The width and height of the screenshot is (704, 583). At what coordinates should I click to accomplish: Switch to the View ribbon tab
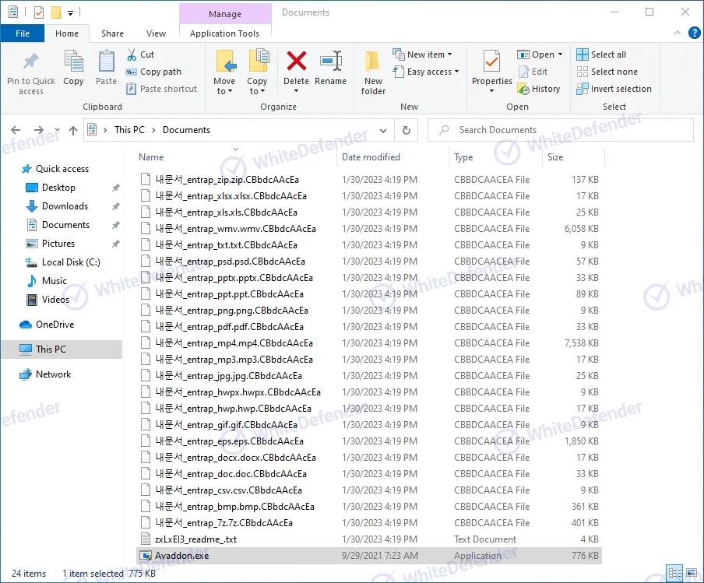[x=156, y=33]
